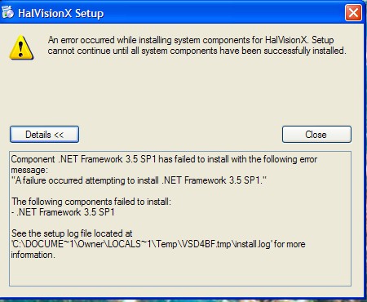
Task: Click 'See the setup log file located at' line
Action: [72, 233]
